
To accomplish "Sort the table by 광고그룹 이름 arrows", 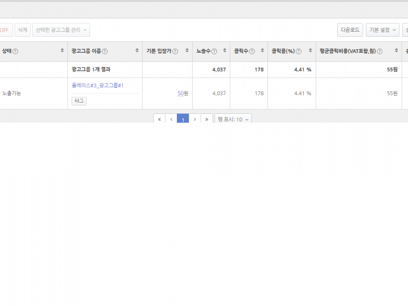I will pos(137,51).
